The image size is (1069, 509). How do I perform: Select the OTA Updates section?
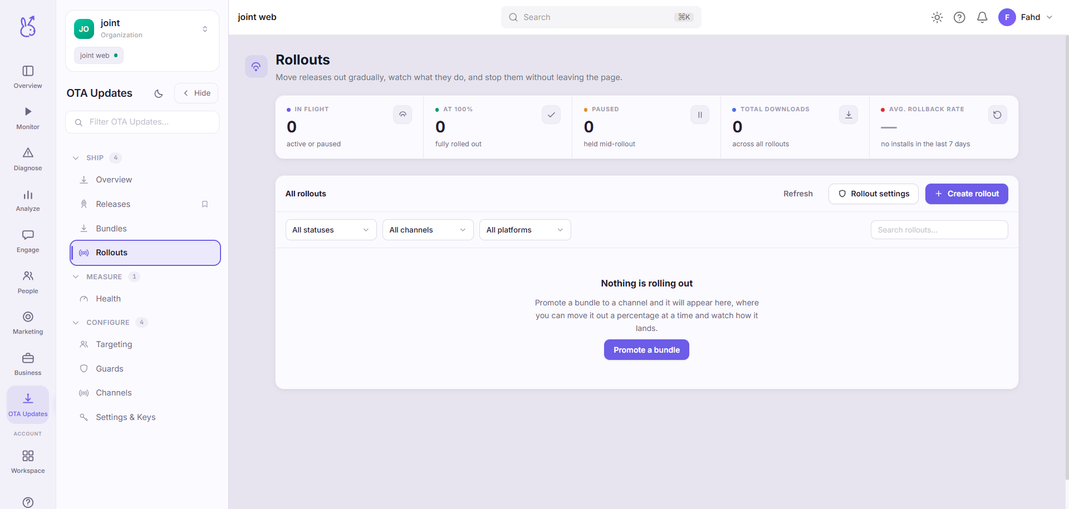click(28, 405)
